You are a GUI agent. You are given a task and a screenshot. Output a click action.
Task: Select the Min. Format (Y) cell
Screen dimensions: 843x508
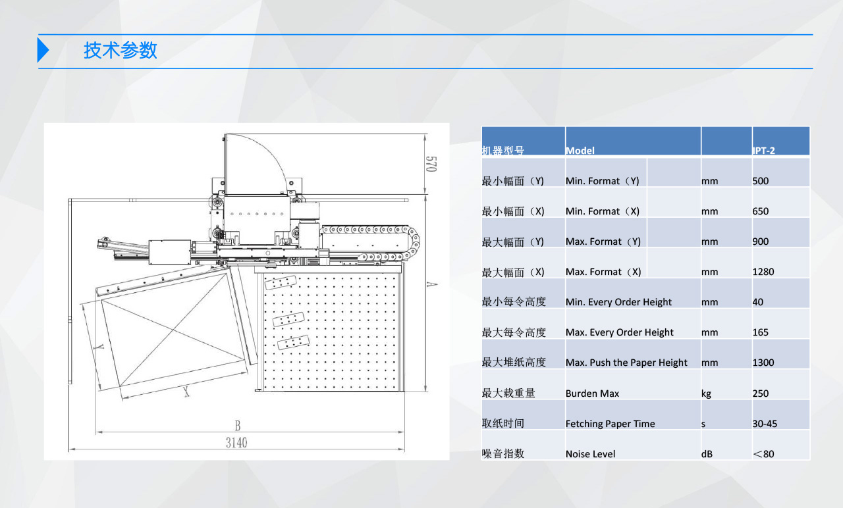click(602, 181)
